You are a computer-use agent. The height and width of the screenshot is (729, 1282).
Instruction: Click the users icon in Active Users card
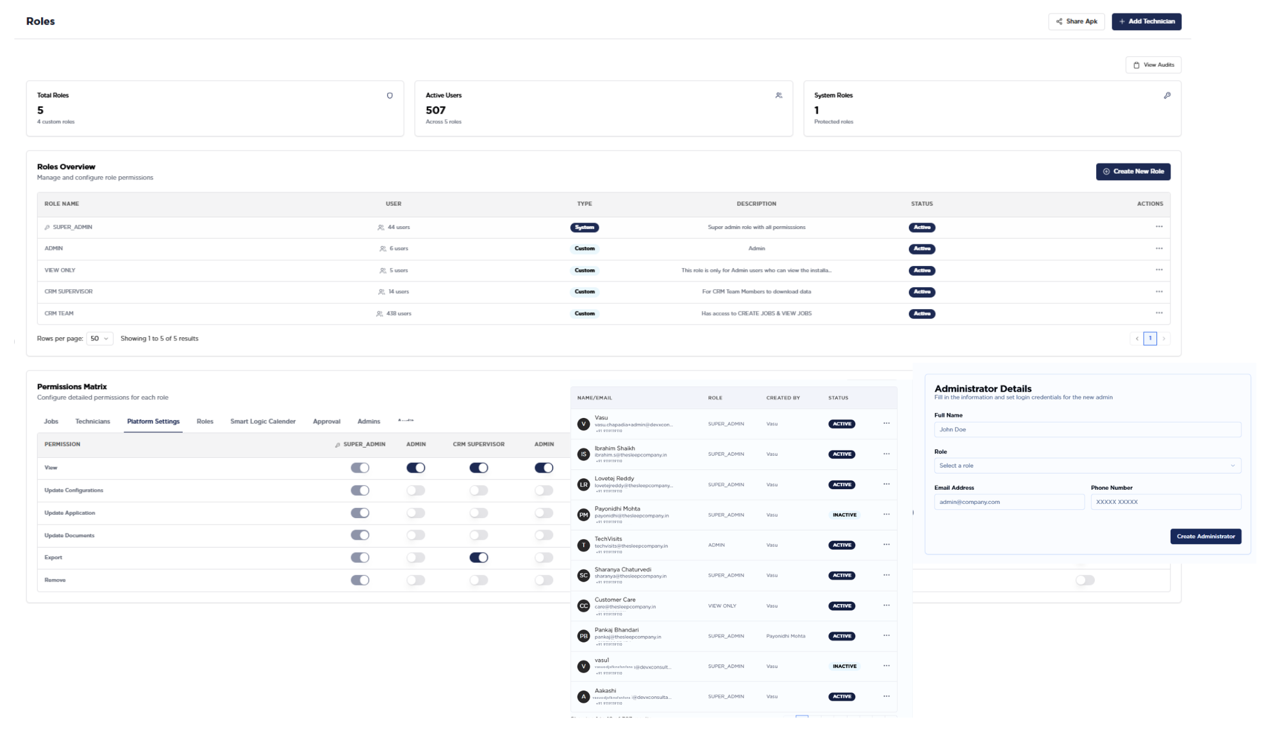coord(779,96)
